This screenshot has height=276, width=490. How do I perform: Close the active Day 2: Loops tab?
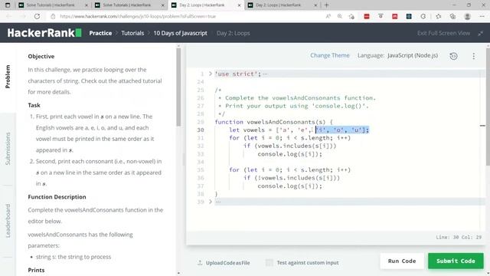coord(239,5)
